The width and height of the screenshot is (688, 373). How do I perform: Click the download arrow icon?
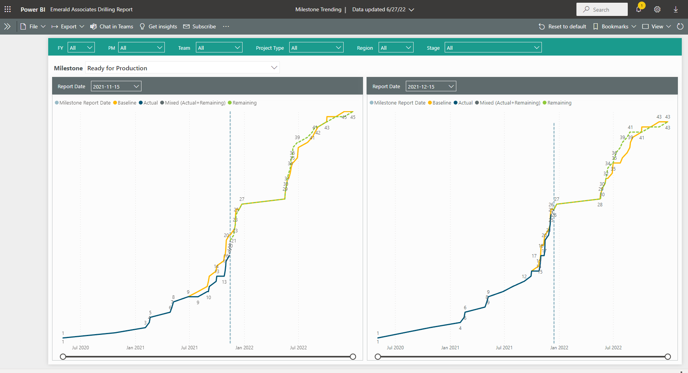coord(676,9)
